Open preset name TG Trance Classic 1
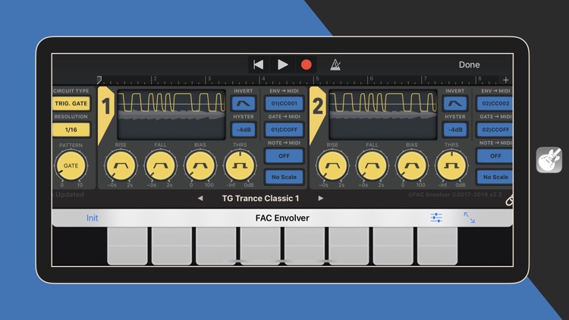Viewport: 569px width, 320px height. point(260,199)
